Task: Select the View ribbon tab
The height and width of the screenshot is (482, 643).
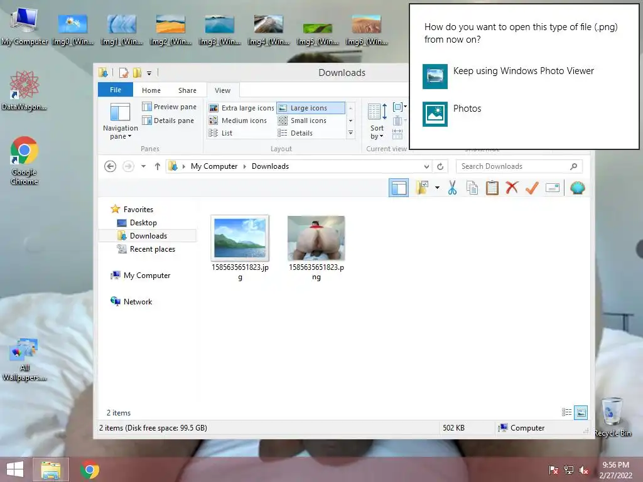Action: coord(222,90)
